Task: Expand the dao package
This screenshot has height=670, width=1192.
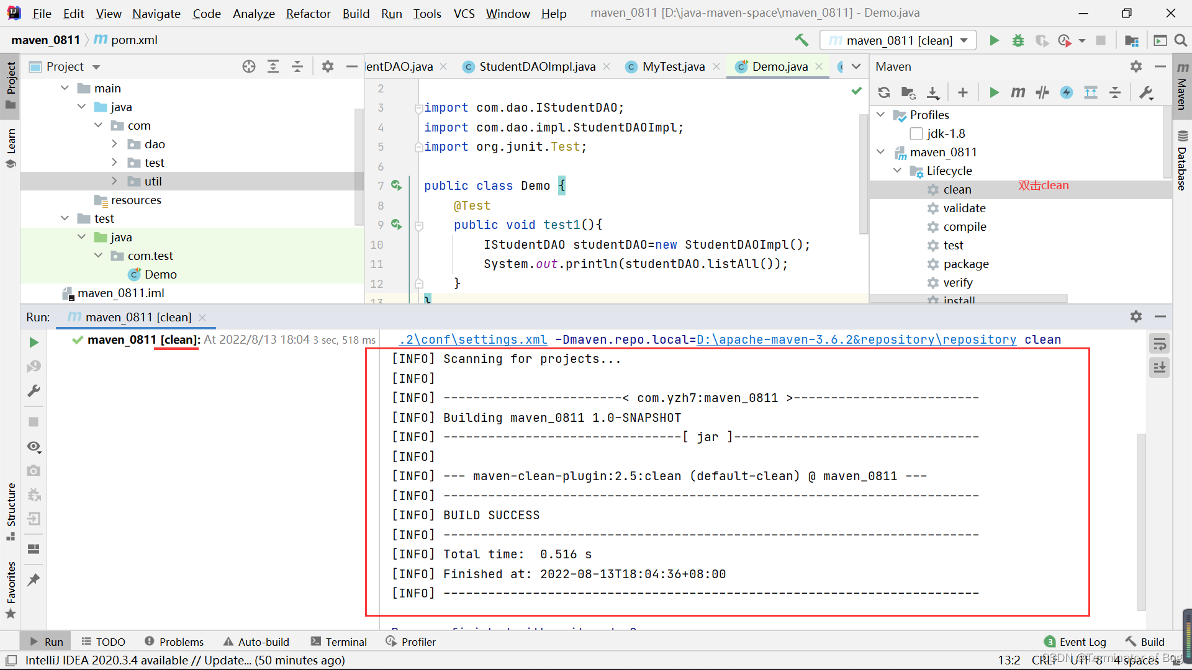Action: point(114,144)
